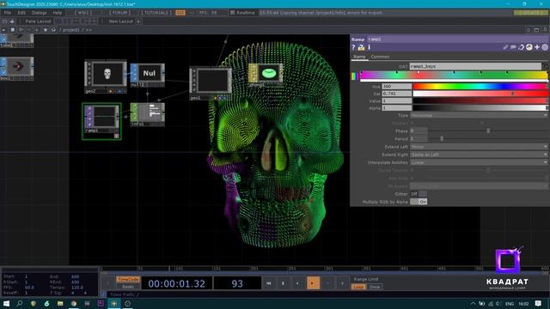Image resolution: width=550 pixels, height=309 pixels.
Task: Open the small arrow menu at path bar start
Action: pos(3,30)
